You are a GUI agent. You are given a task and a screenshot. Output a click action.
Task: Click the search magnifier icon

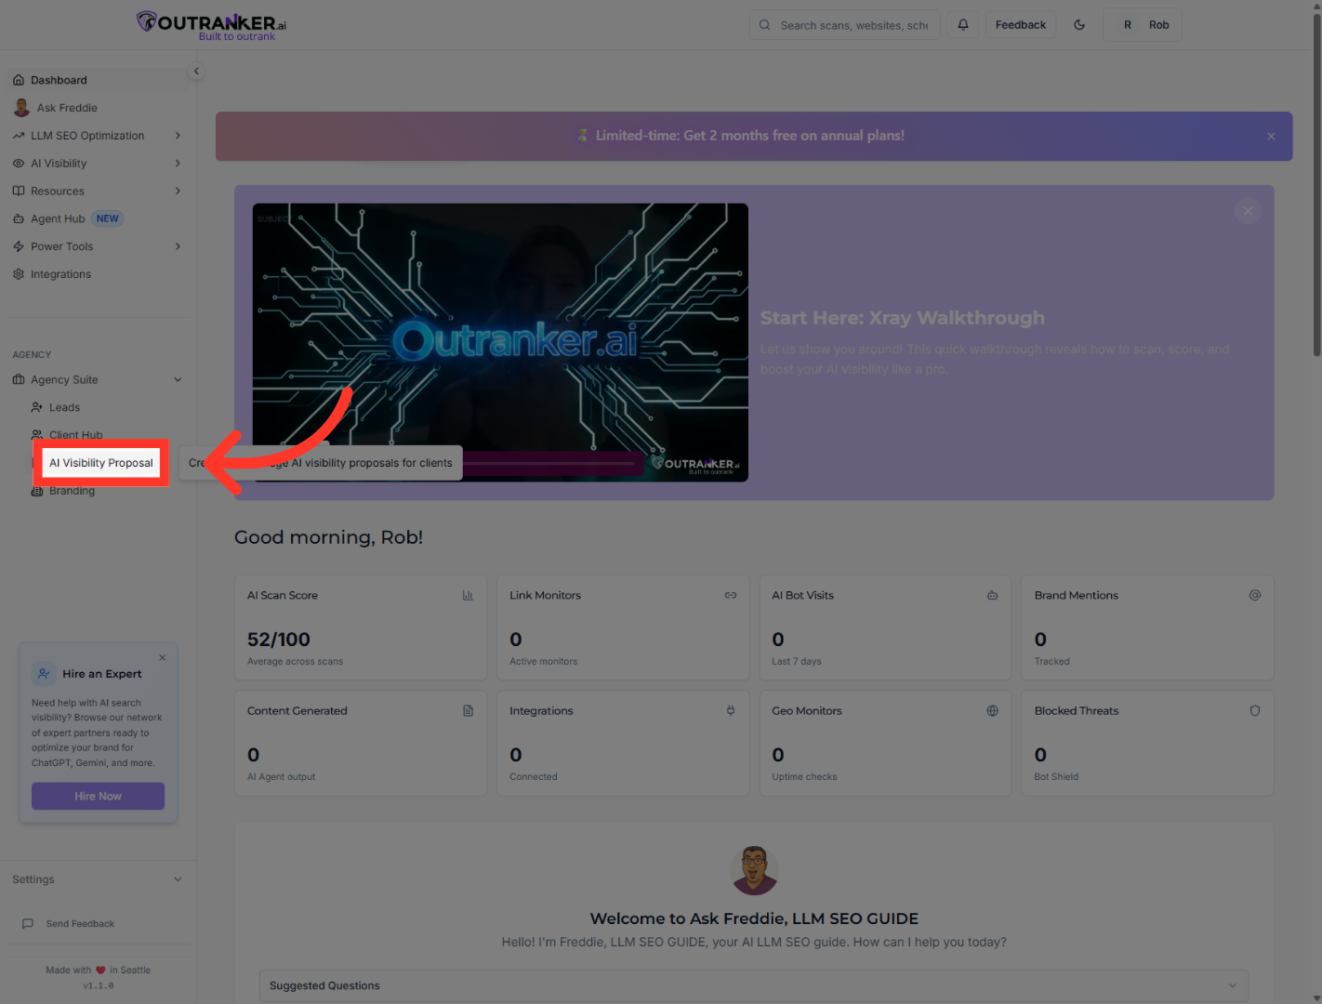764,25
